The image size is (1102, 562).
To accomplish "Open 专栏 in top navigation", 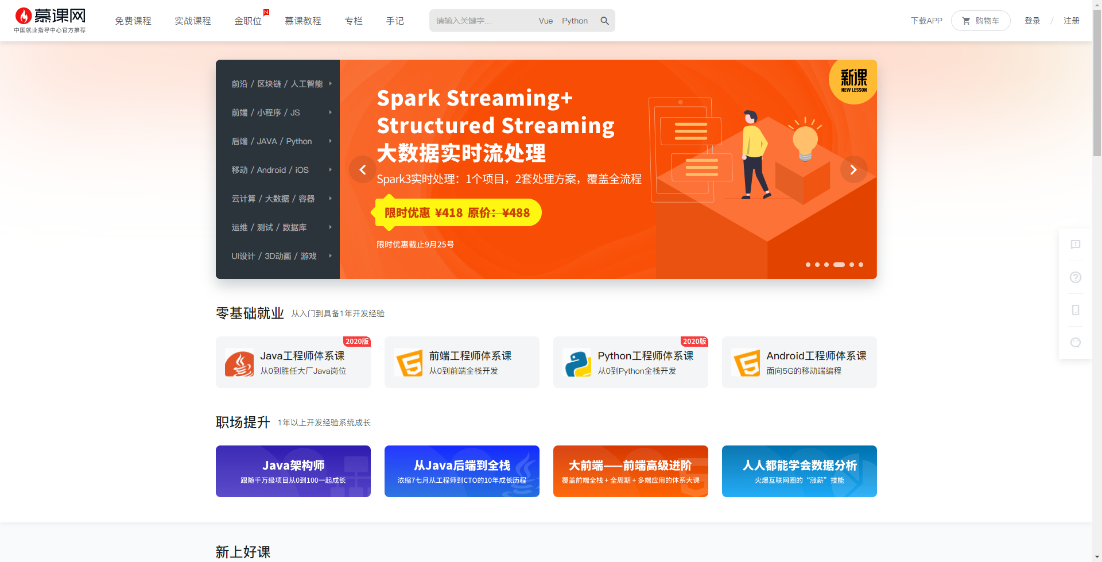I will (x=354, y=21).
